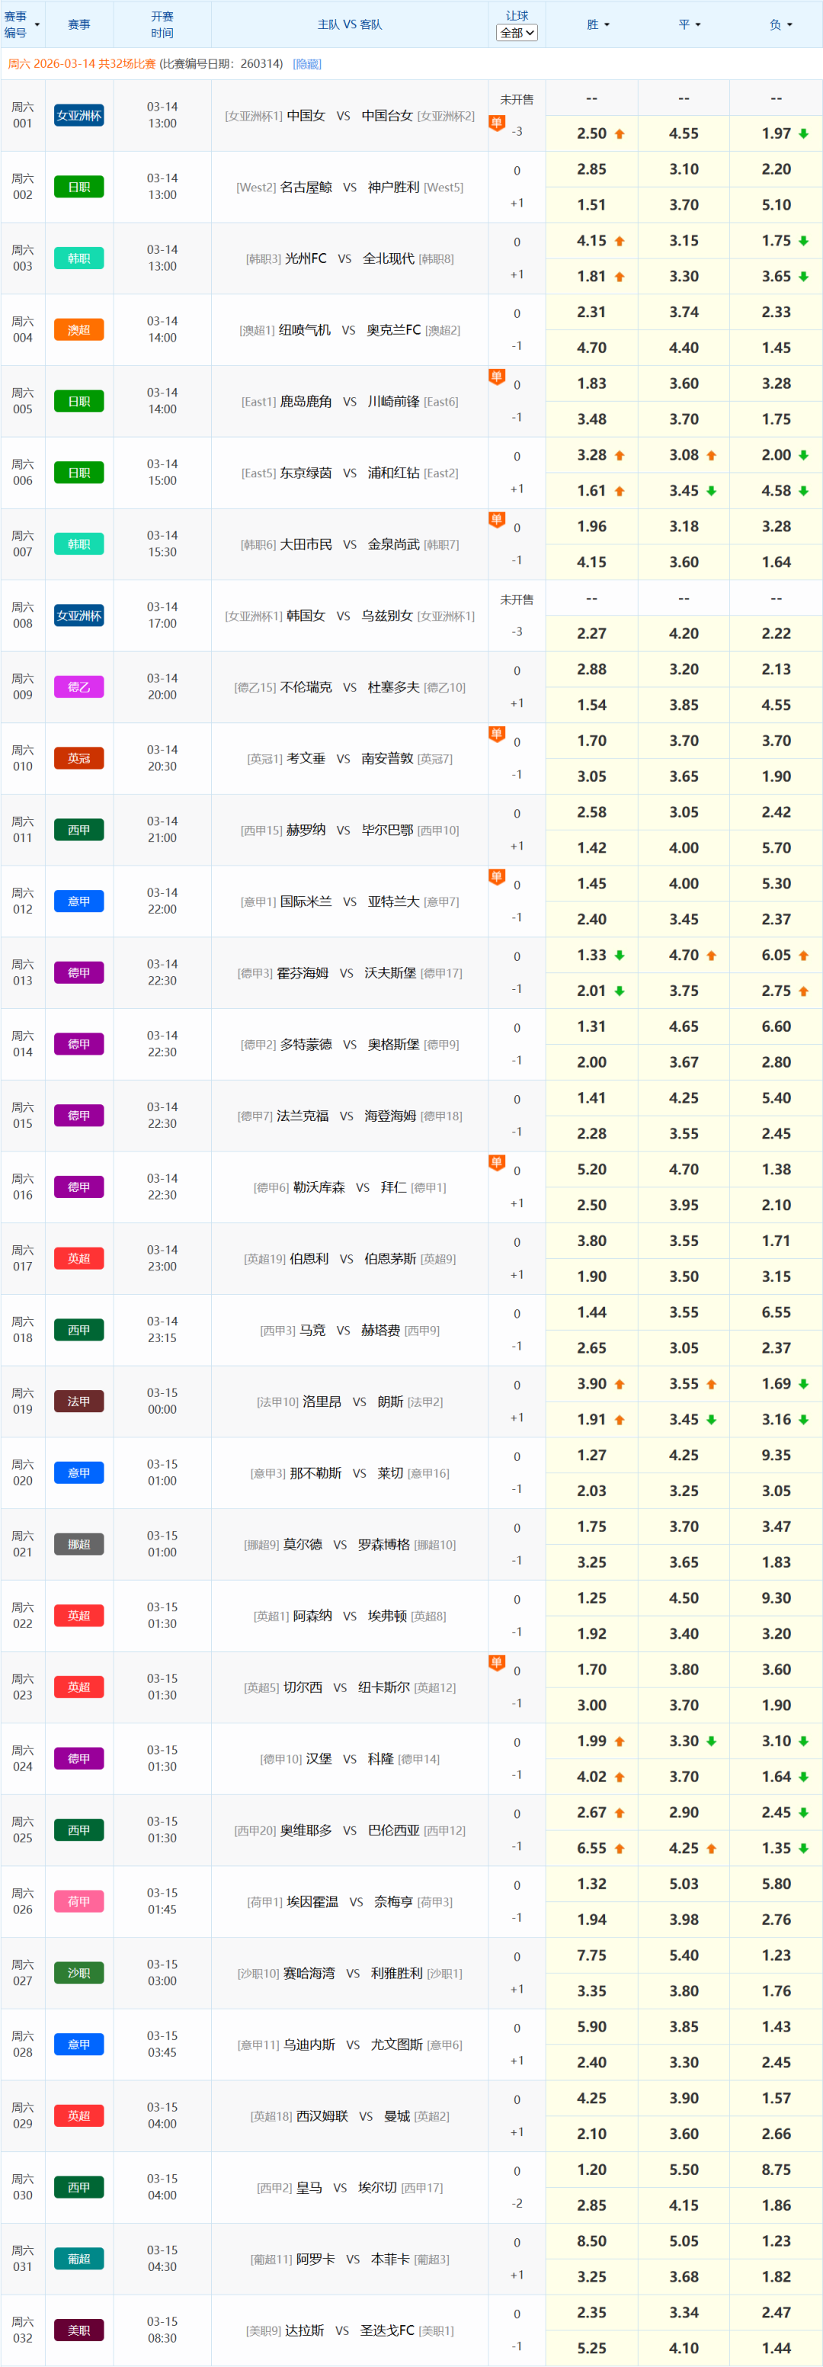Click the 03-15 08:30 kickoff time for match 032
The image size is (823, 2367).
(162, 2330)
